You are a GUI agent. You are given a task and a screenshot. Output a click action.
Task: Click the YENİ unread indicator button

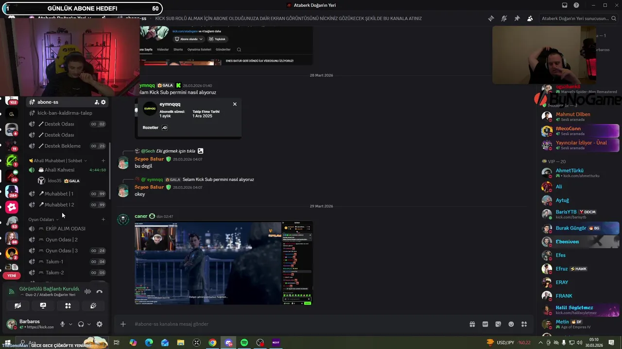coord(12,276)
